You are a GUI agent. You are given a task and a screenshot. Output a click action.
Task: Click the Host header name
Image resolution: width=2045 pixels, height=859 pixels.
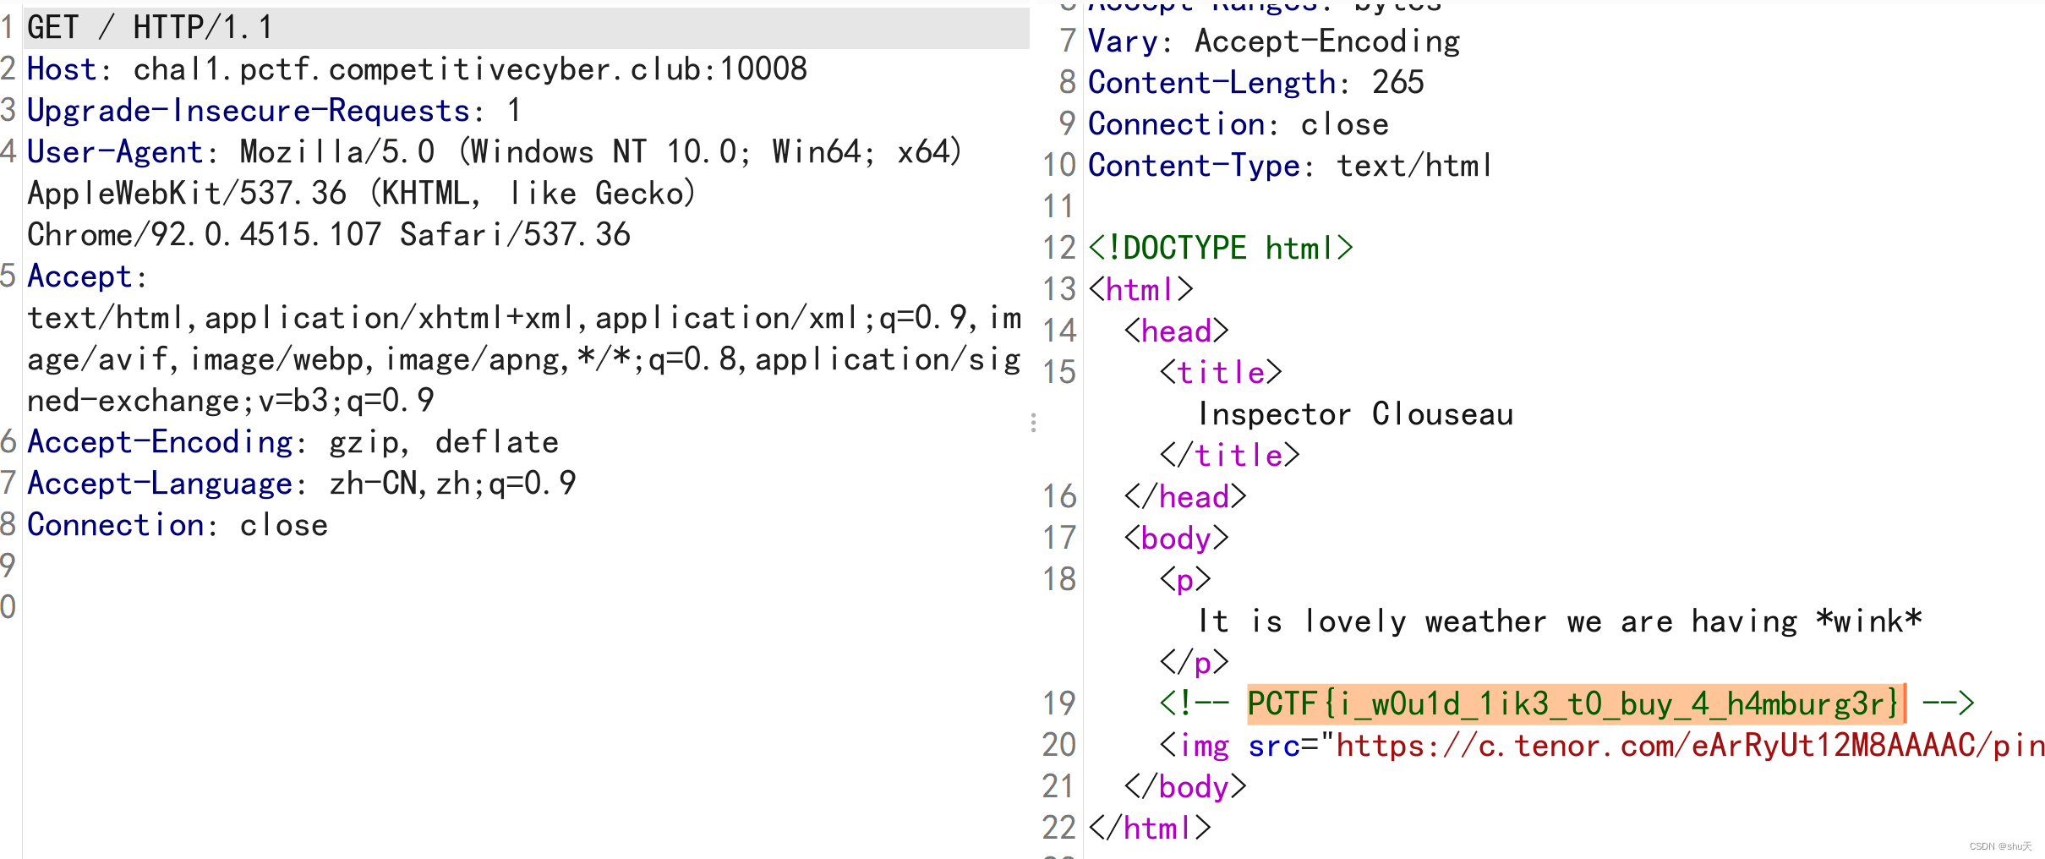pos(62,69)
